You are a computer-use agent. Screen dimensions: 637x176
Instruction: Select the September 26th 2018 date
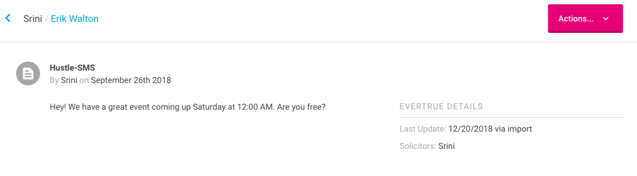click(x=131, y=80)
